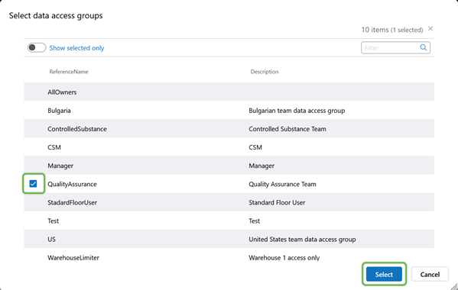Click 'Standard Floor User' description
Screen dimensions: 458x290
pos(277,202)
